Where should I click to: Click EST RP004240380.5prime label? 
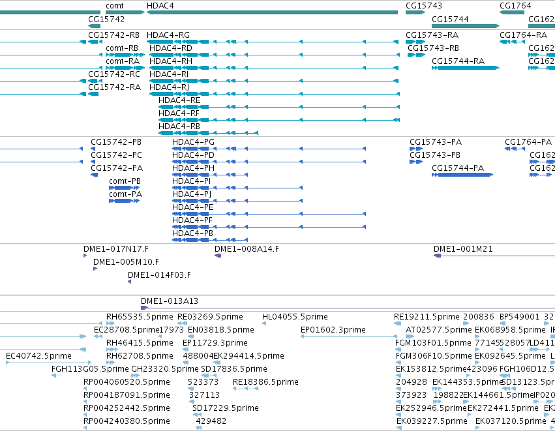click(x=127, y=421)
